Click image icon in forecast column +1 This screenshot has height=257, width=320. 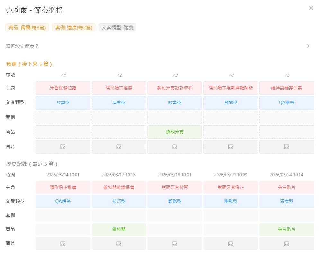pyautogui.click(x=63, y=147)
